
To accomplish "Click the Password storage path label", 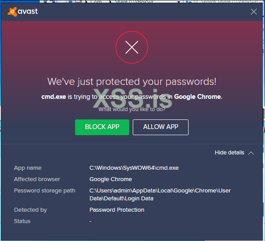I will point(45,191).
